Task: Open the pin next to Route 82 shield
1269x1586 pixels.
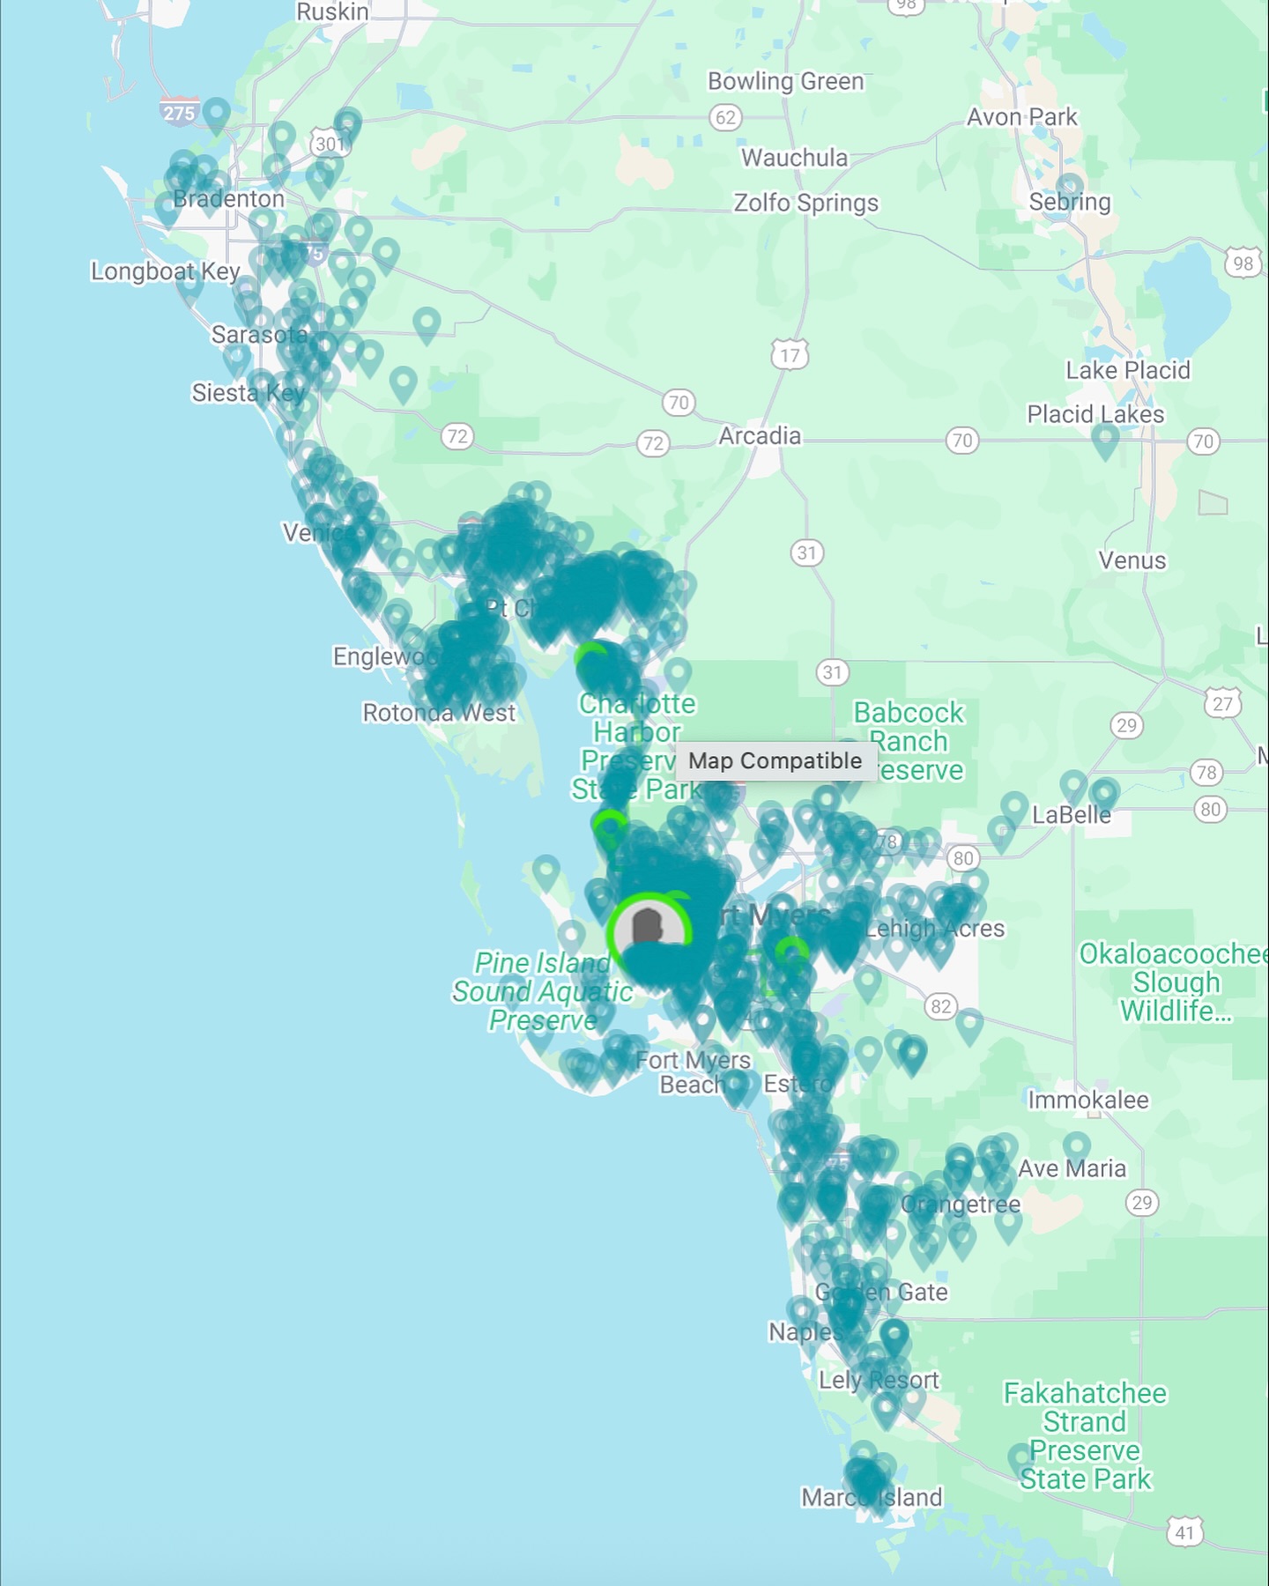Action: click(x=969, y=1026)
